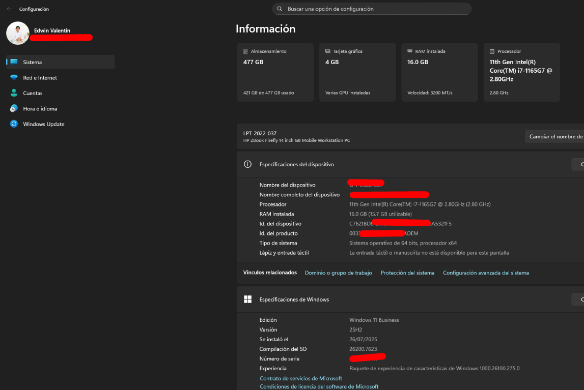Image resolution: width=584 pixels, height=390 pixels.
Task: Open Red e Internet Wi-Fi icon
Action: click(14, 78)
